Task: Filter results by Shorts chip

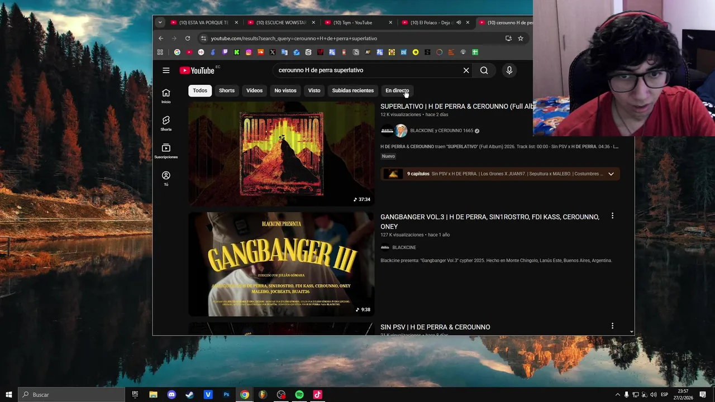Action: 227,90
